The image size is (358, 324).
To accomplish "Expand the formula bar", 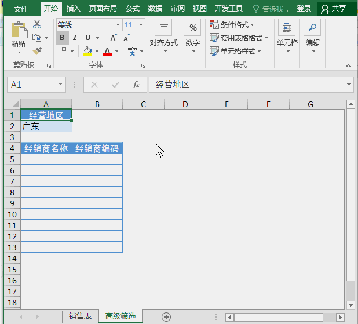I will click(349, 84).
